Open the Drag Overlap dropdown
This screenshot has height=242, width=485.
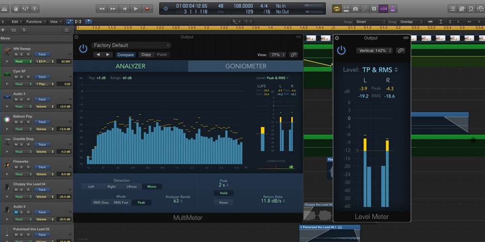[x=410, y=22]
